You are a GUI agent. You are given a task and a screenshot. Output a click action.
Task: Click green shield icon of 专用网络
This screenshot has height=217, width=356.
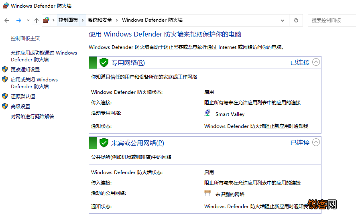point(104,63)
